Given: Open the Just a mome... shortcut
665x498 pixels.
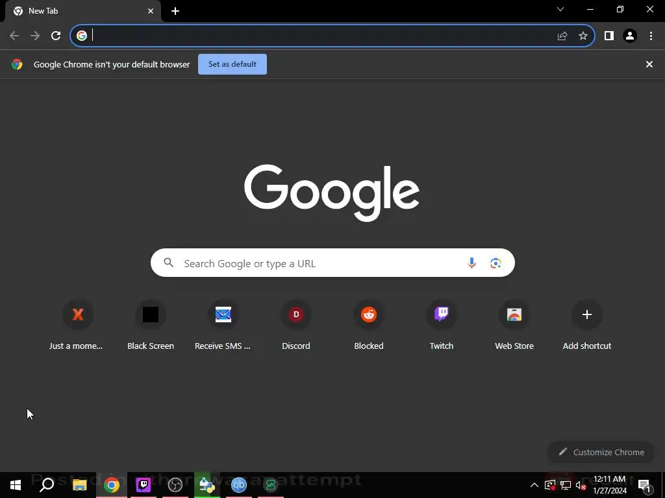Looking at the screenshot, I should (x=78, y=326).
